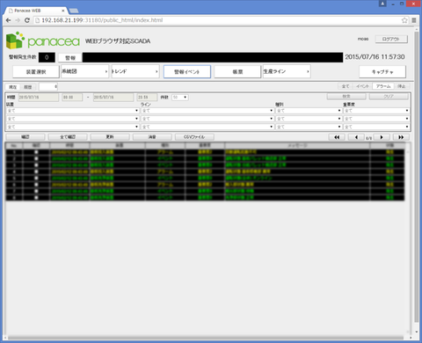Open the second ライン filter dropdown
The height and width of the screenshot is (343, 422).
tap(207, 119)
